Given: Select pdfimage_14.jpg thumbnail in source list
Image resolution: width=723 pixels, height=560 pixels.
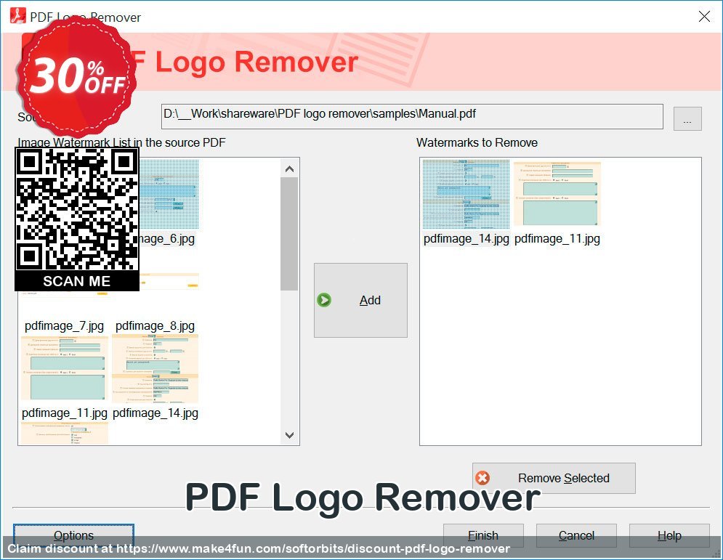Looking at the screenshot, I should tap(155, 368).
